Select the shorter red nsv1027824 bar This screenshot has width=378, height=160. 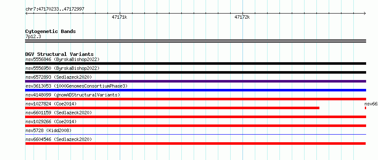click(x=172, y=108)
